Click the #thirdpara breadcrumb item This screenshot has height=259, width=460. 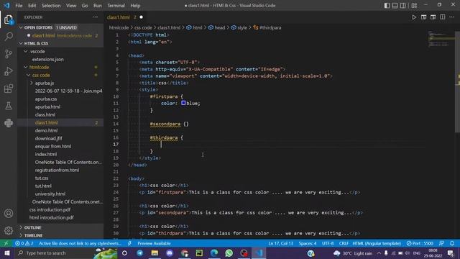click(x=267, y=27)
